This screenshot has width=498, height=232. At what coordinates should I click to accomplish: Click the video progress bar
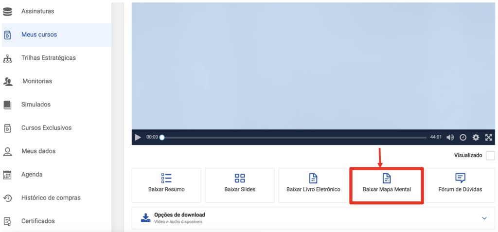point(294,137)
